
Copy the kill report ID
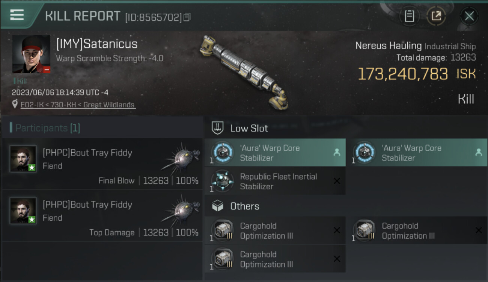coord(187,17)
